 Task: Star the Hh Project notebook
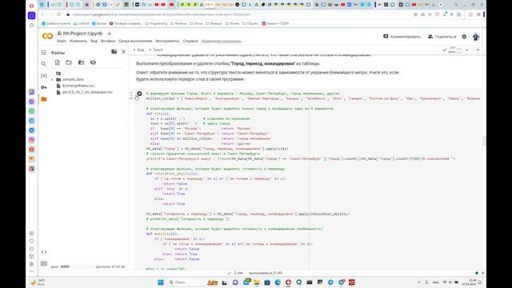tap(110, 34)
